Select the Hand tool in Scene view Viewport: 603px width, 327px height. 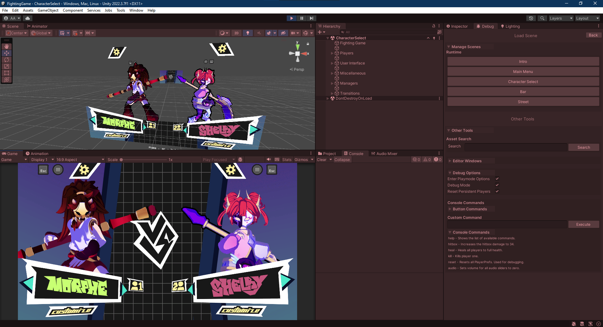pos(7,47)
